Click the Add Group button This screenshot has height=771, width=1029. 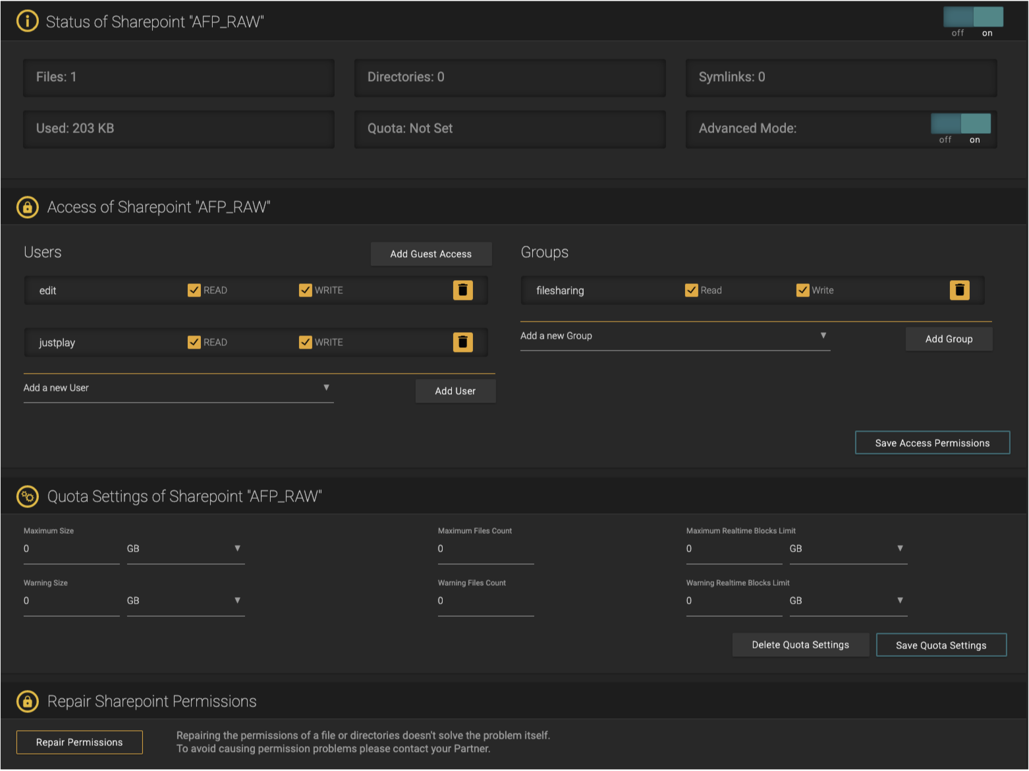tap(949, 339)
